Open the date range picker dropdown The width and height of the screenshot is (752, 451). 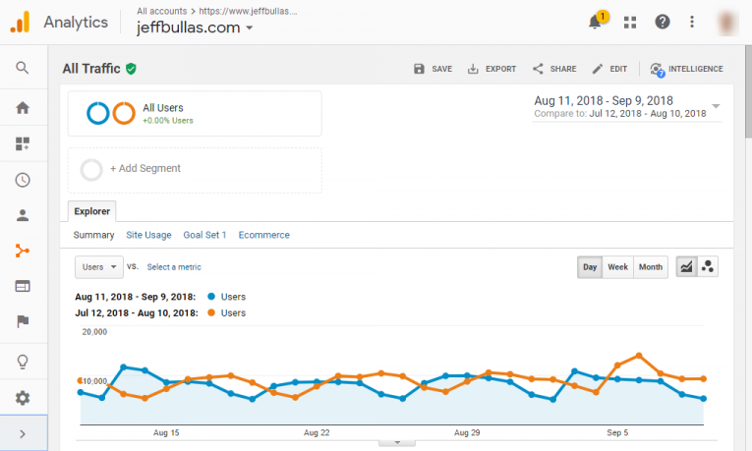[x=627, y=106]
